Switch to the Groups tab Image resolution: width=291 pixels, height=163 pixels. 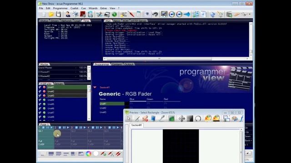coord(59,84)
